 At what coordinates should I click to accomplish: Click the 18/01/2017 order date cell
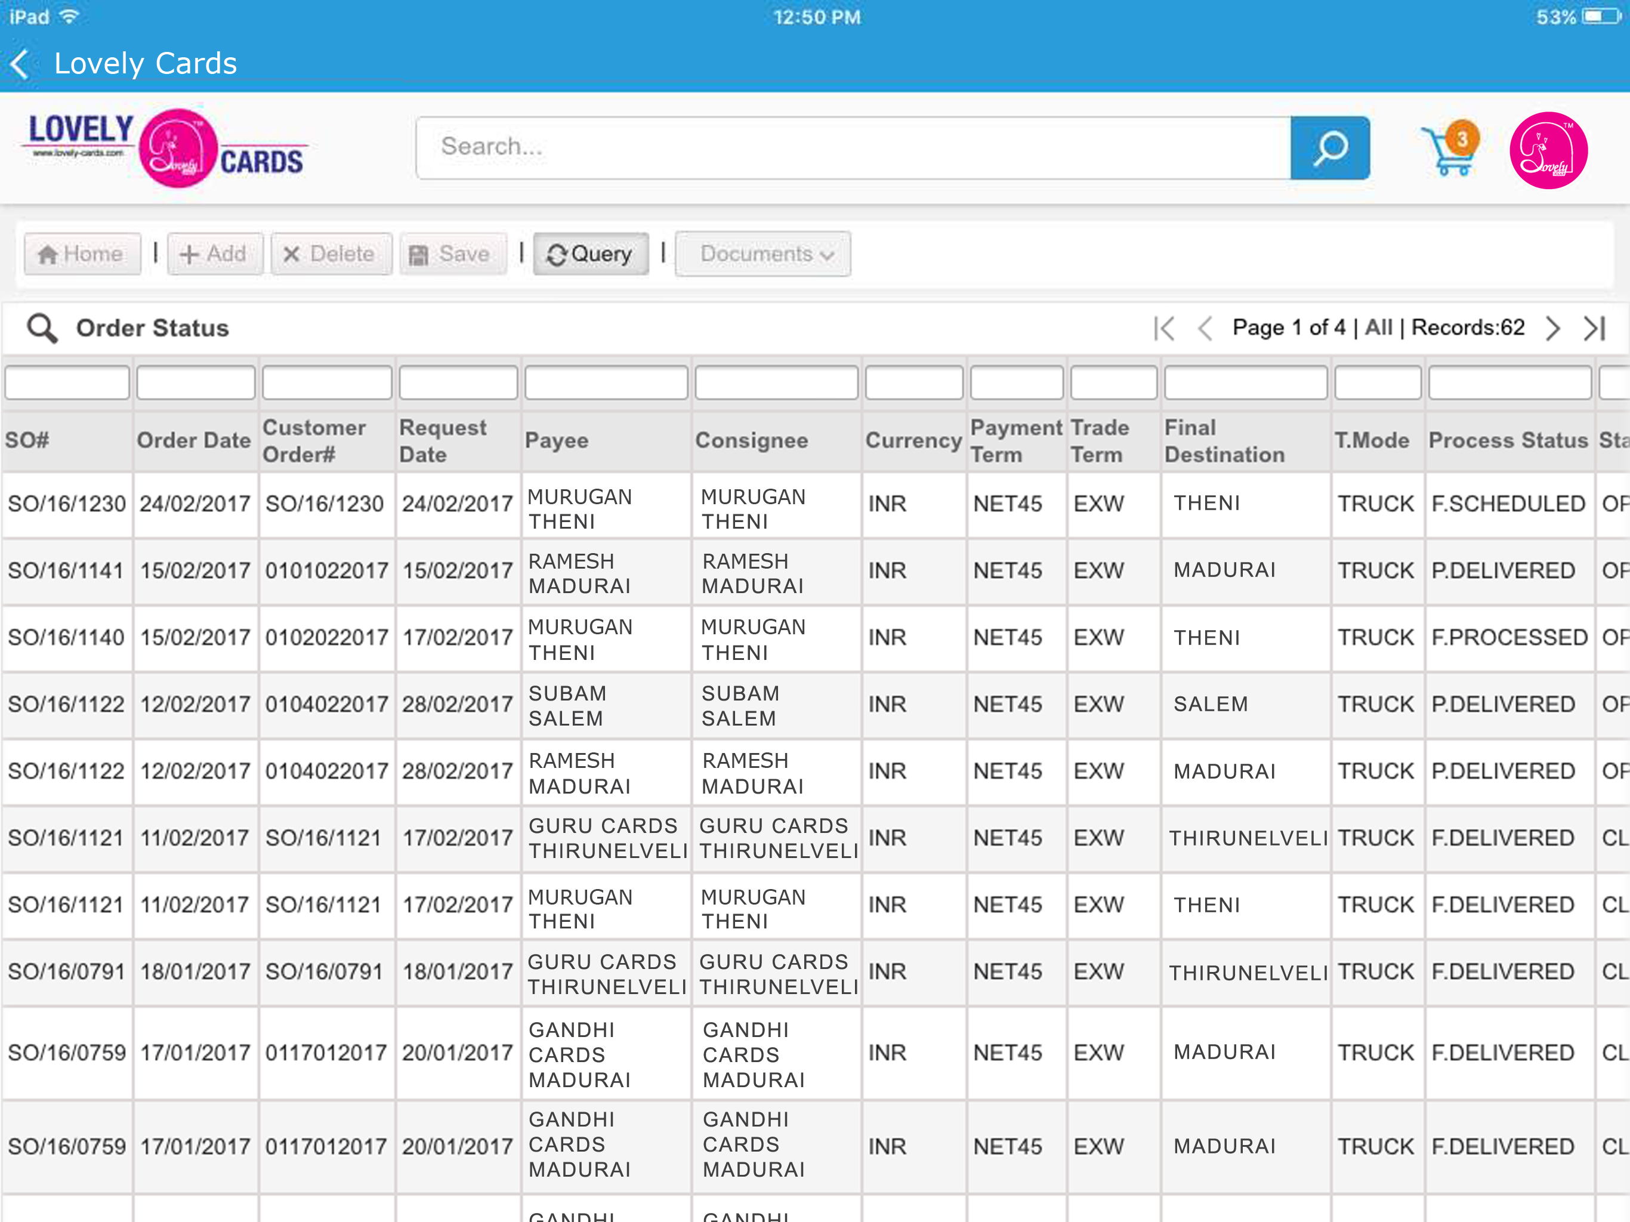click(x=195, y=972)
